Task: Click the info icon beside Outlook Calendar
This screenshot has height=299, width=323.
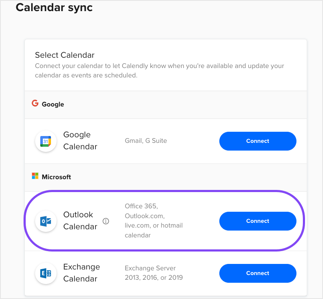Action: (106, 221)
